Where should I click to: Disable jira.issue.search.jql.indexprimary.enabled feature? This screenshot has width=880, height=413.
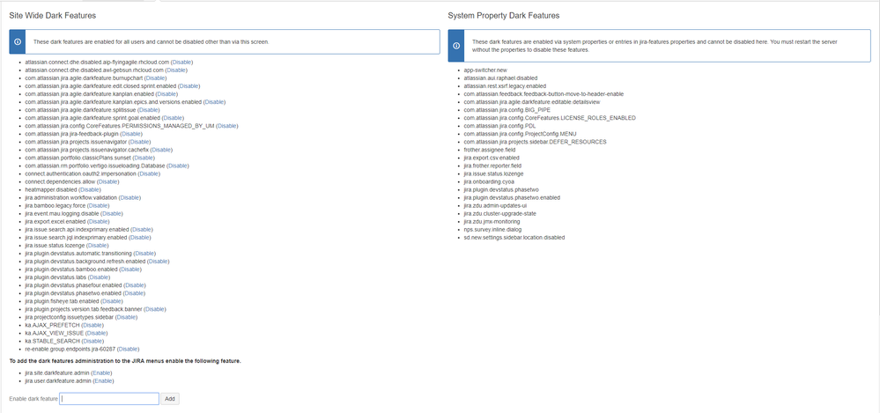click(142, 238)
